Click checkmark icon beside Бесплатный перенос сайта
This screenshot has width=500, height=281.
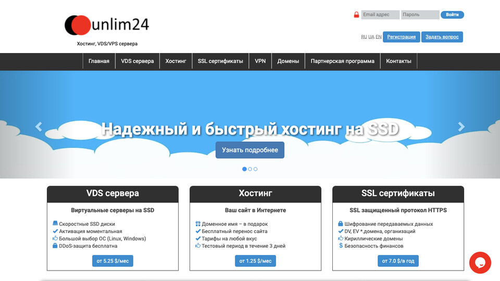198,231
